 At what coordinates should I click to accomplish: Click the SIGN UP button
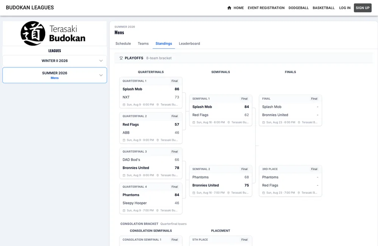(363, 8)
